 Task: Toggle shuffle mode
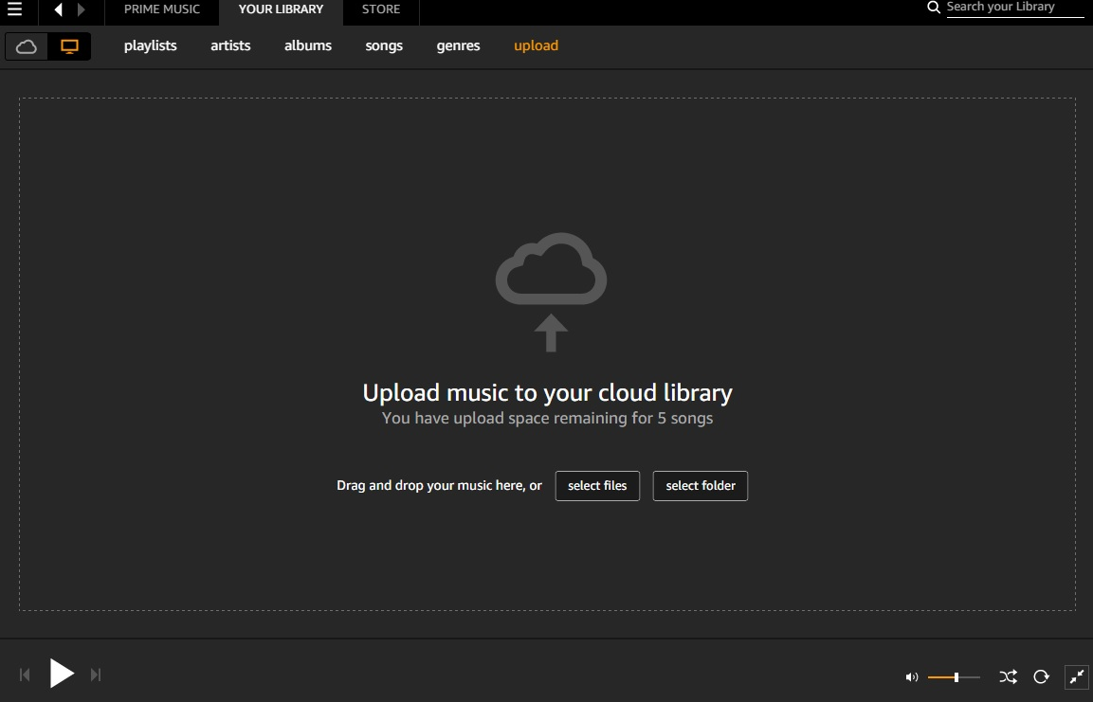[1008, 677]
